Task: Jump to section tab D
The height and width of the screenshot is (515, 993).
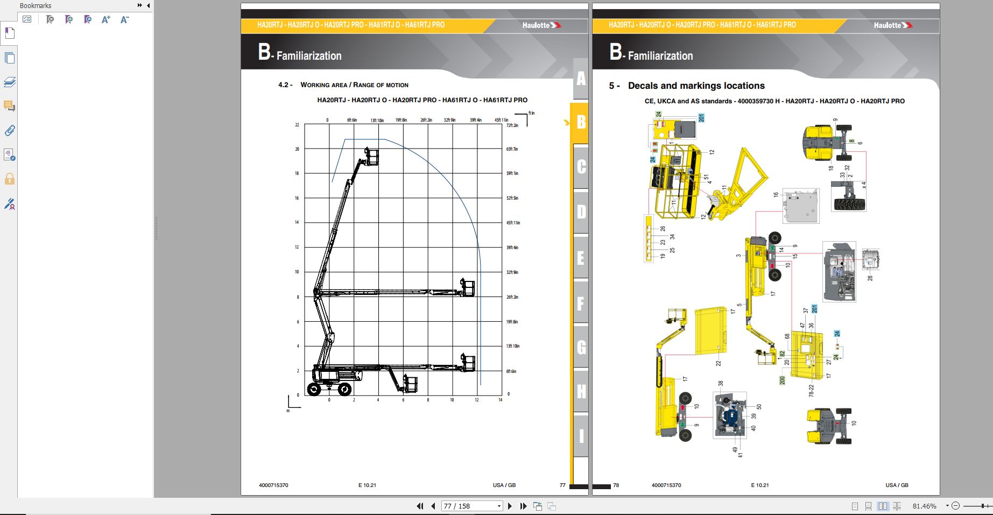Action: pos(581,212)
